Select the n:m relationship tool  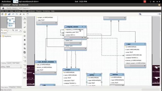pyautogui.click(x=25, y=73)
